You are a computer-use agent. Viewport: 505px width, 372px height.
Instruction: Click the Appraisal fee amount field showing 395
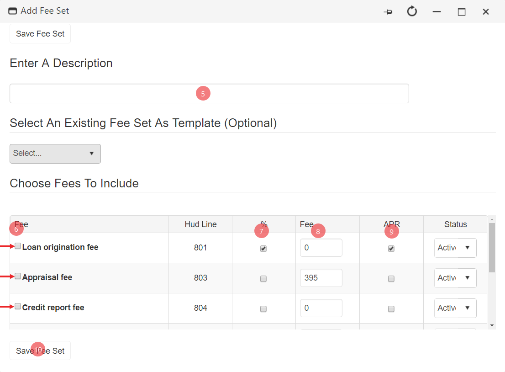(321, 278)
